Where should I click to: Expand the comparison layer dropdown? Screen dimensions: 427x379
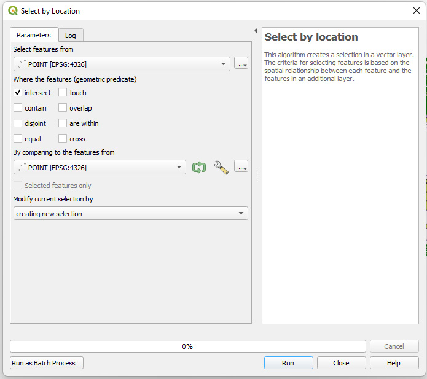point(100,168)
